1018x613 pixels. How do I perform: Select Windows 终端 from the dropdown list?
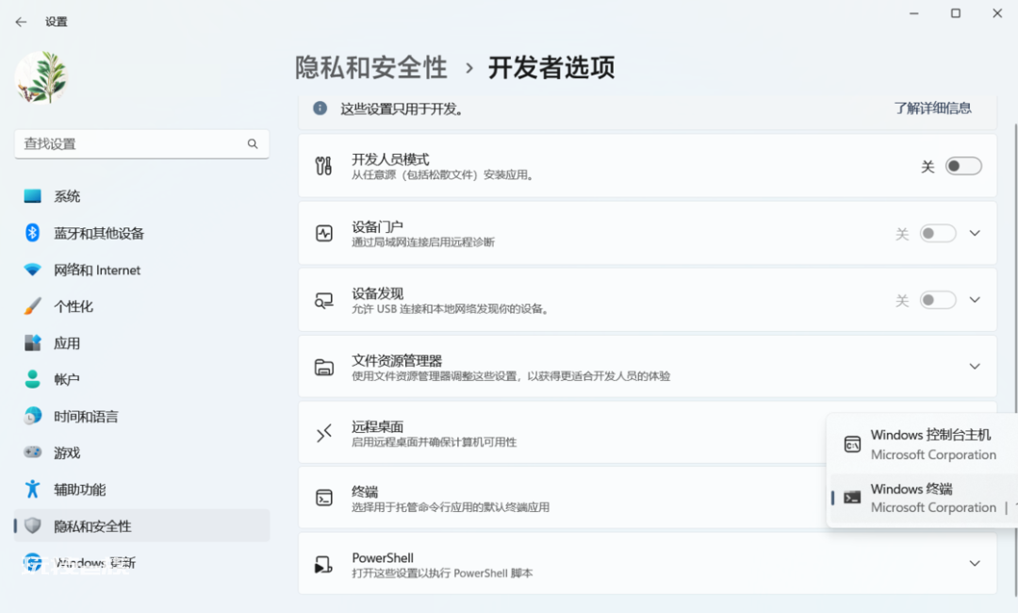(x=923, y=498)
